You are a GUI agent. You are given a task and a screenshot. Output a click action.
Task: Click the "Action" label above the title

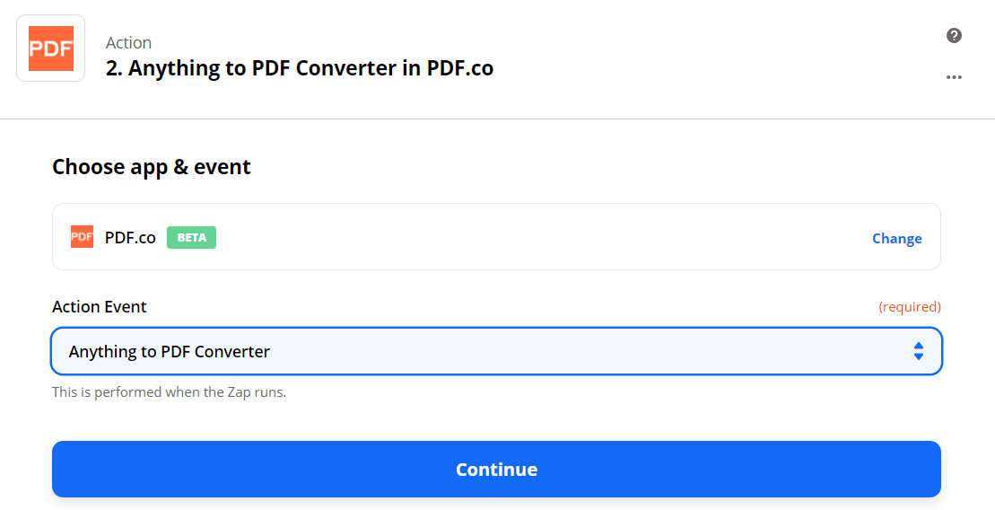coord(128,42)
